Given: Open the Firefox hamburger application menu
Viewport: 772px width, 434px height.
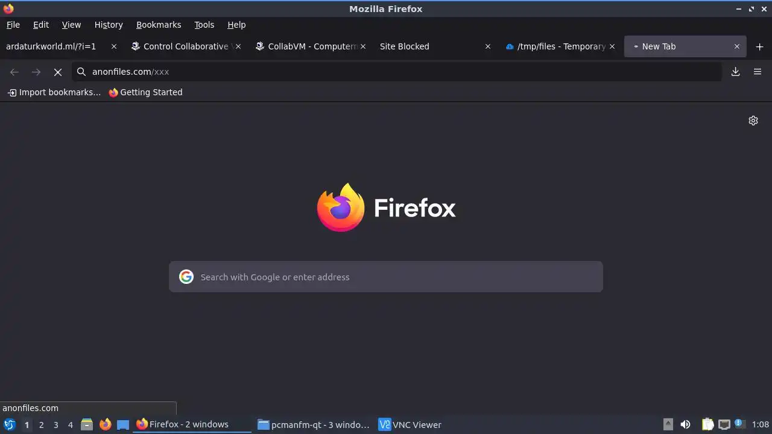Looking at the screenshot, I should (758, 72).
